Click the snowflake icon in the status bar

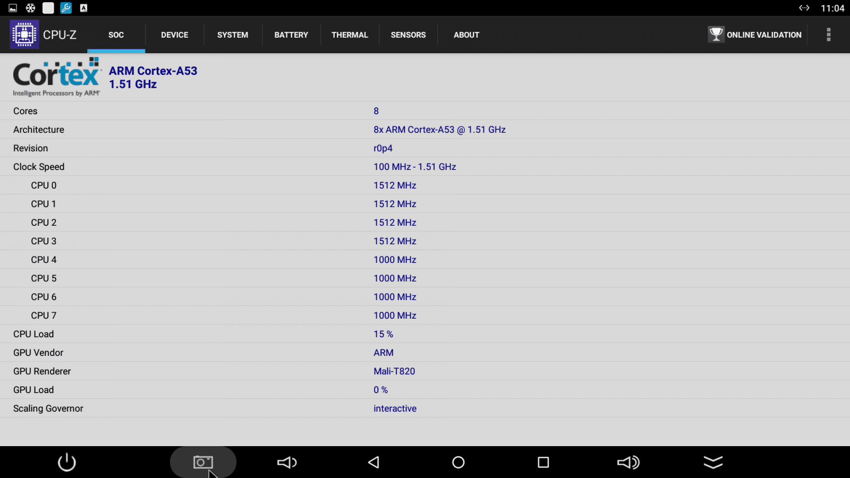[x=30, y=8]
